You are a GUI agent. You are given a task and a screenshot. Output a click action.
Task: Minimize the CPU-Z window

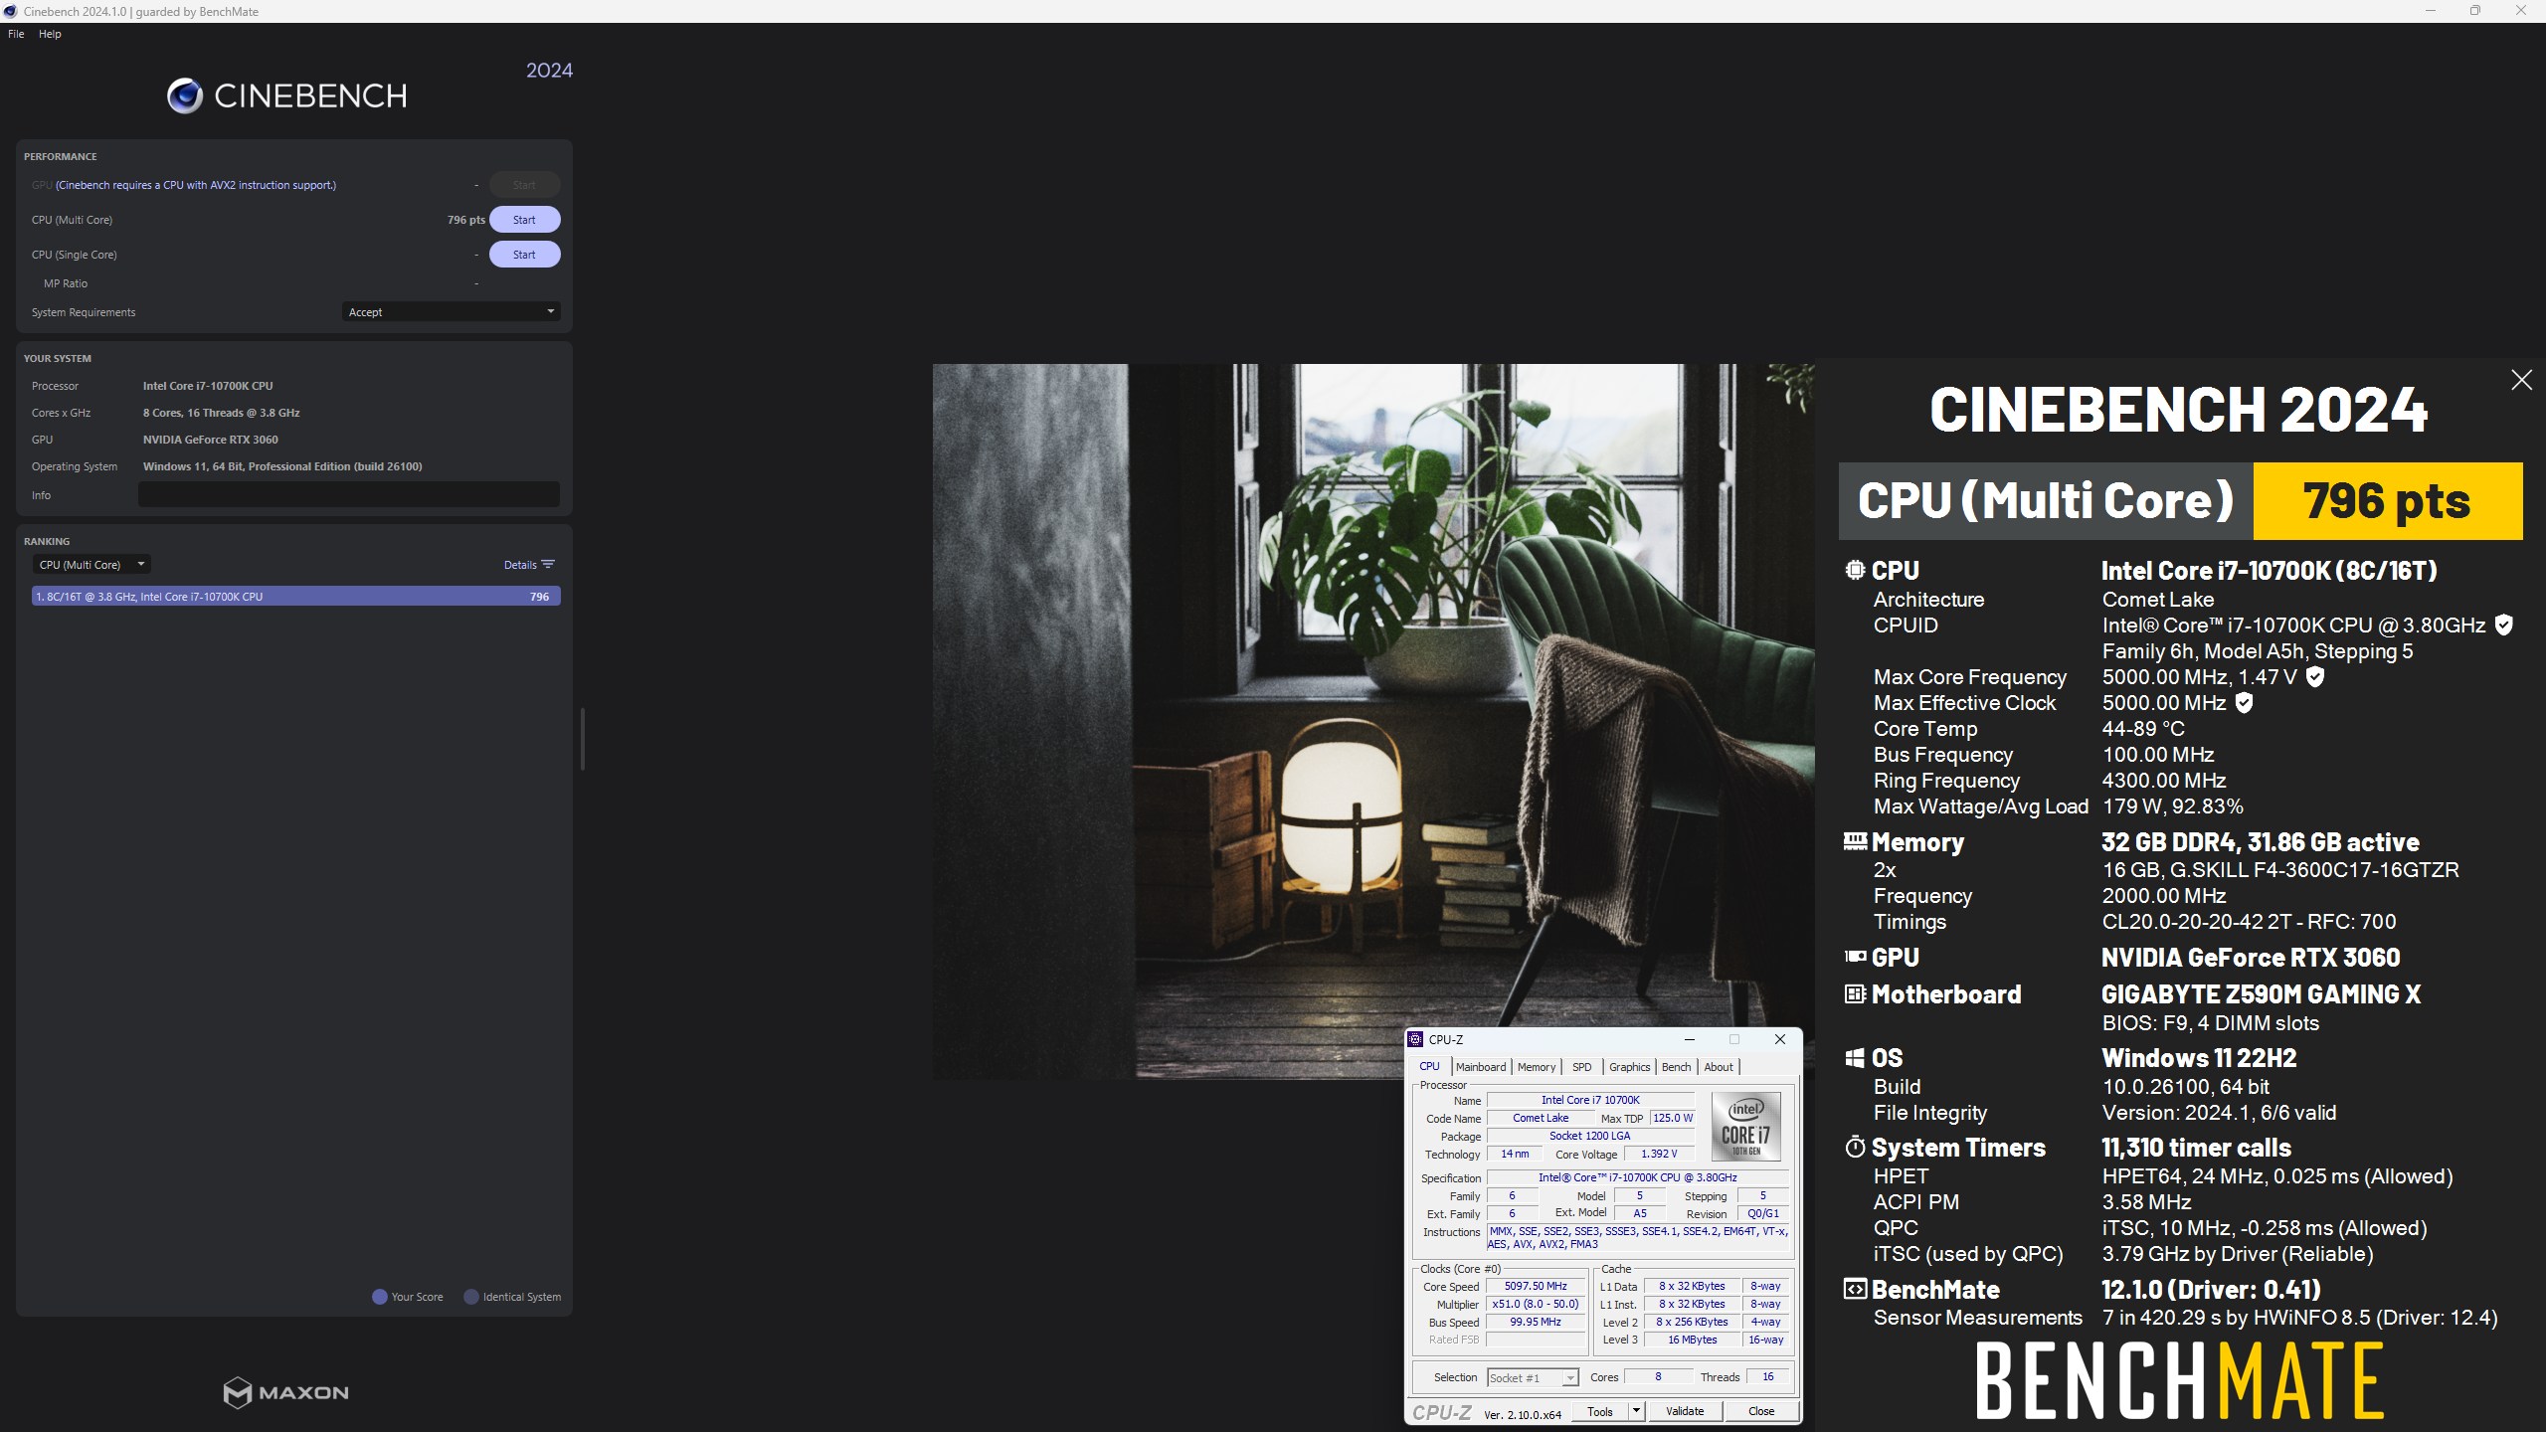(x=1689, y=1039)
